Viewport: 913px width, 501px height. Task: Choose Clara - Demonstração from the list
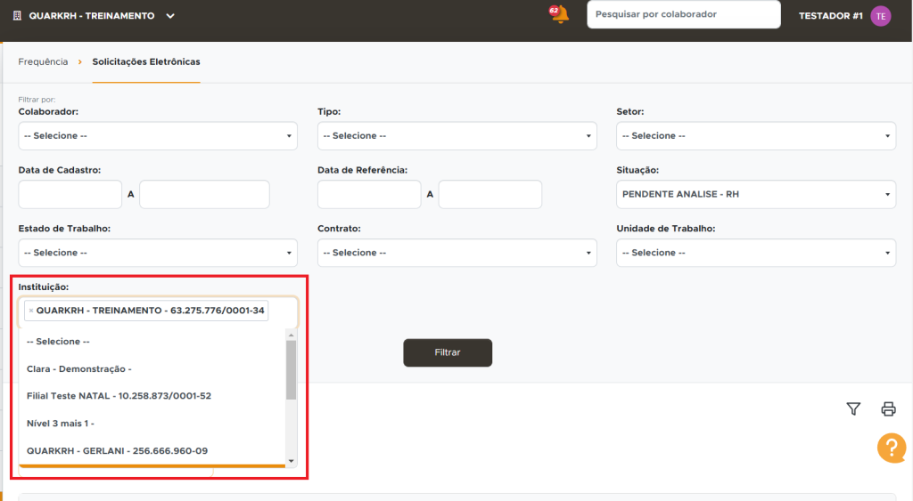tap(79, 368)
